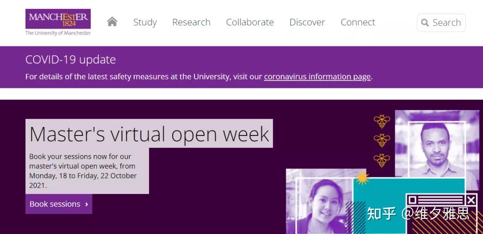The width and height of the screenshot is (483, 234).
Task: Click the yellow starburst icon
Action: (362, 178)
